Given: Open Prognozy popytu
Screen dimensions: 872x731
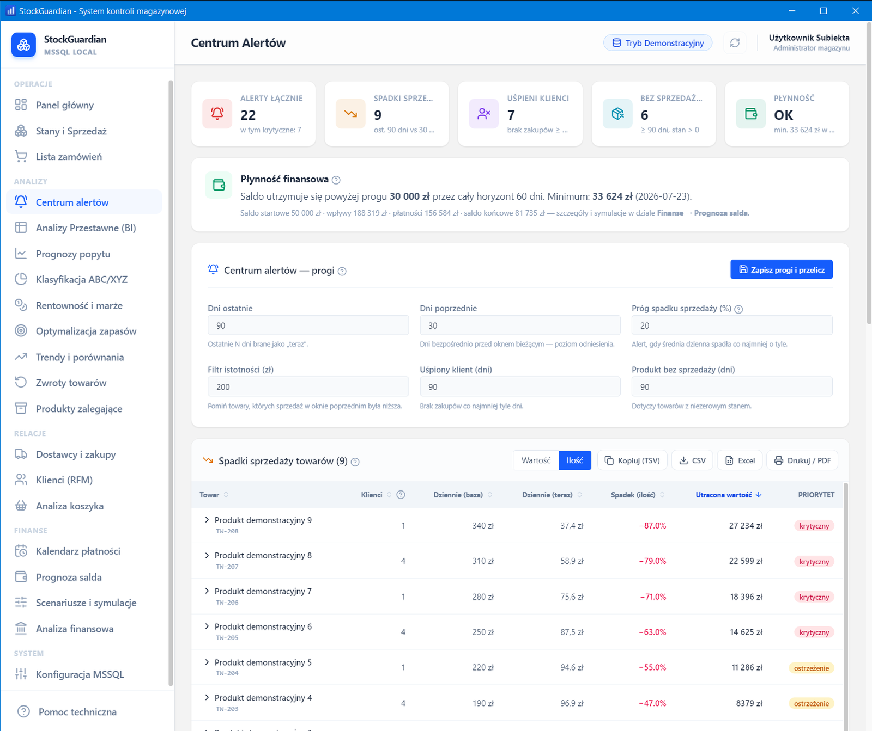Looking at the screenshot, I should [84, 254].
